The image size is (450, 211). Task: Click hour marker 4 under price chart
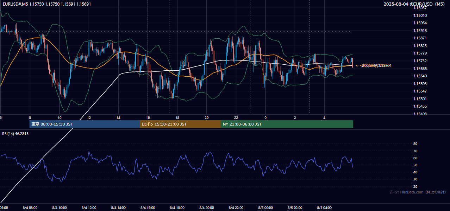tap(325, 118)
